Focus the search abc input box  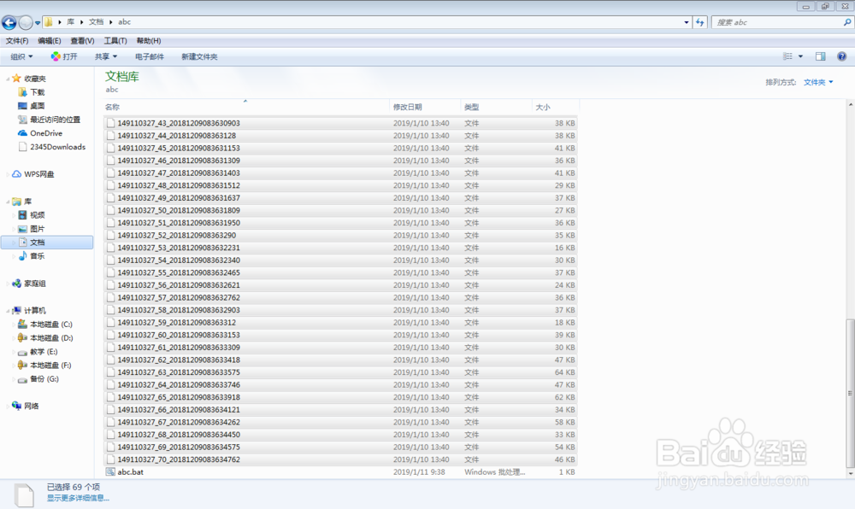click(777, 22)
